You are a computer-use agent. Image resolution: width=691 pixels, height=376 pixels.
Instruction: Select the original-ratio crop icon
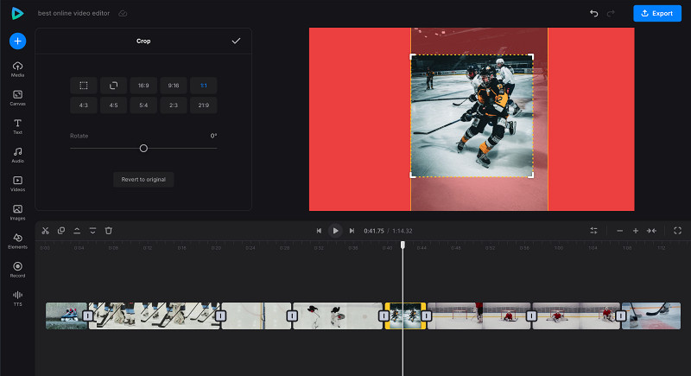click(113, 86)
